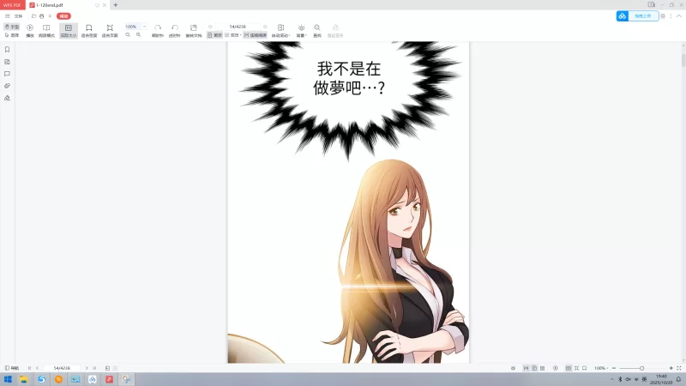Select the two-page view in the status bar

coord(543,368)
